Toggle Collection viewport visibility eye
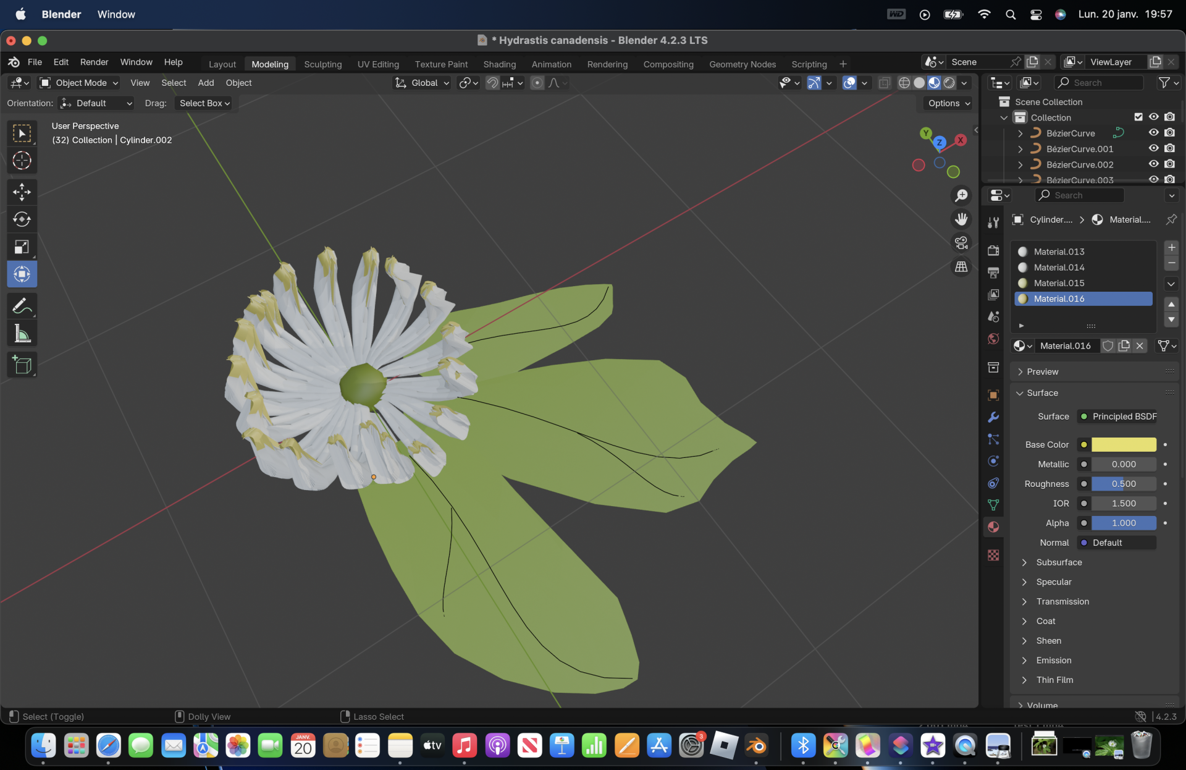Screen dimensions: 1186x770 [1153, 117]
